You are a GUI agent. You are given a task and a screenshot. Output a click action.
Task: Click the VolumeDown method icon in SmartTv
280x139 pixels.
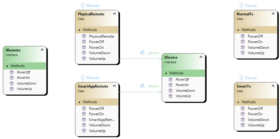tap(243, 120)
